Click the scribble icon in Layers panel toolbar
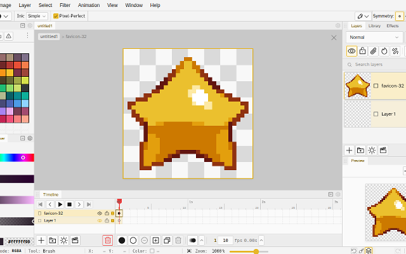406x254 pixels. [395, 51]
